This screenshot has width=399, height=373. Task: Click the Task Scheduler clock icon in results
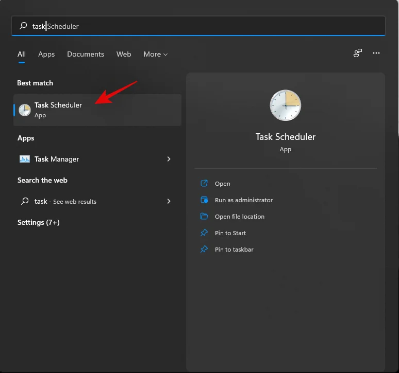coord(25,110)
